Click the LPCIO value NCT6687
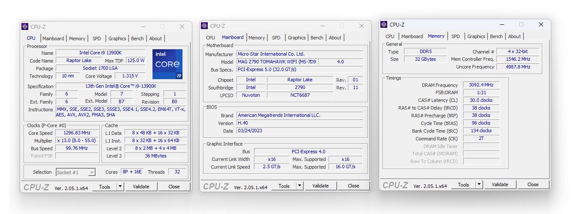This screenshot has height=214, width=574. (300, 95)
